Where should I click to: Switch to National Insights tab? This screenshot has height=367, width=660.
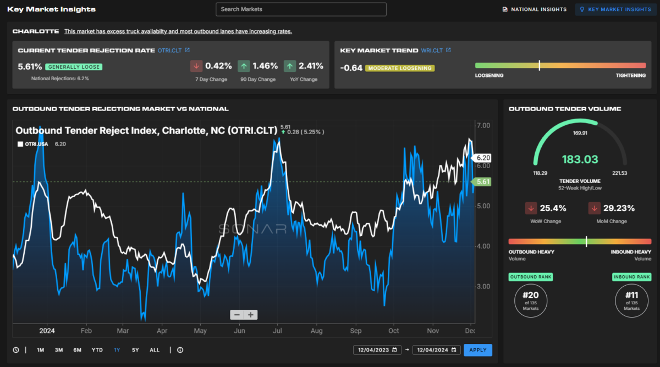[x=534, y=9]
